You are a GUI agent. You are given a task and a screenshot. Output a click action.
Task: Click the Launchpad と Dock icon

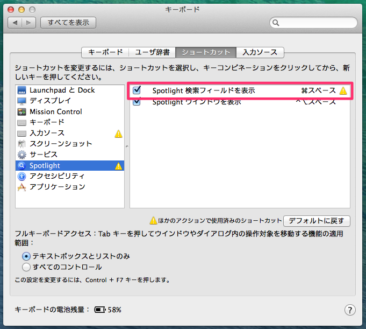pyautogui.click(x=21, y=90)
